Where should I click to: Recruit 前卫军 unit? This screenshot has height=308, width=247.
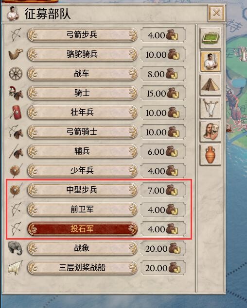click(82, 210)
